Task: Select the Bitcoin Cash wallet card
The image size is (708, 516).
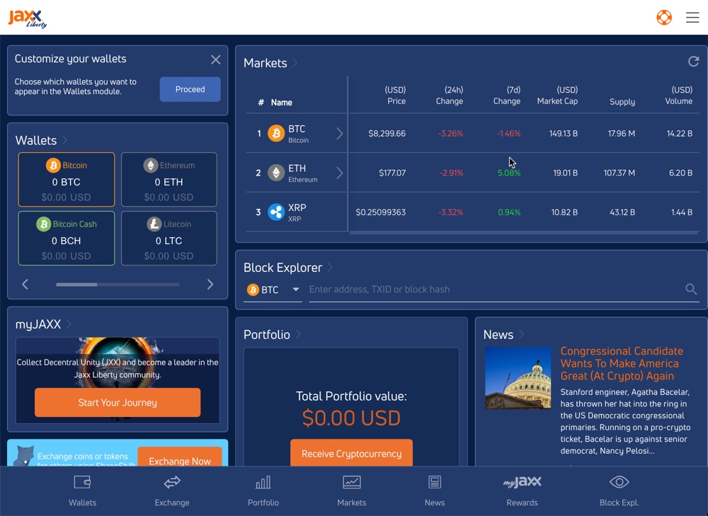Action: pos(67,239)
